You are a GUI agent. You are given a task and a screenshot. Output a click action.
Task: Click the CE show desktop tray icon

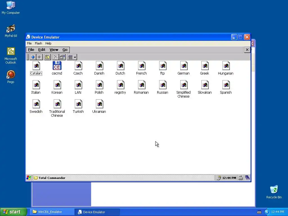(x=247, y=178)
